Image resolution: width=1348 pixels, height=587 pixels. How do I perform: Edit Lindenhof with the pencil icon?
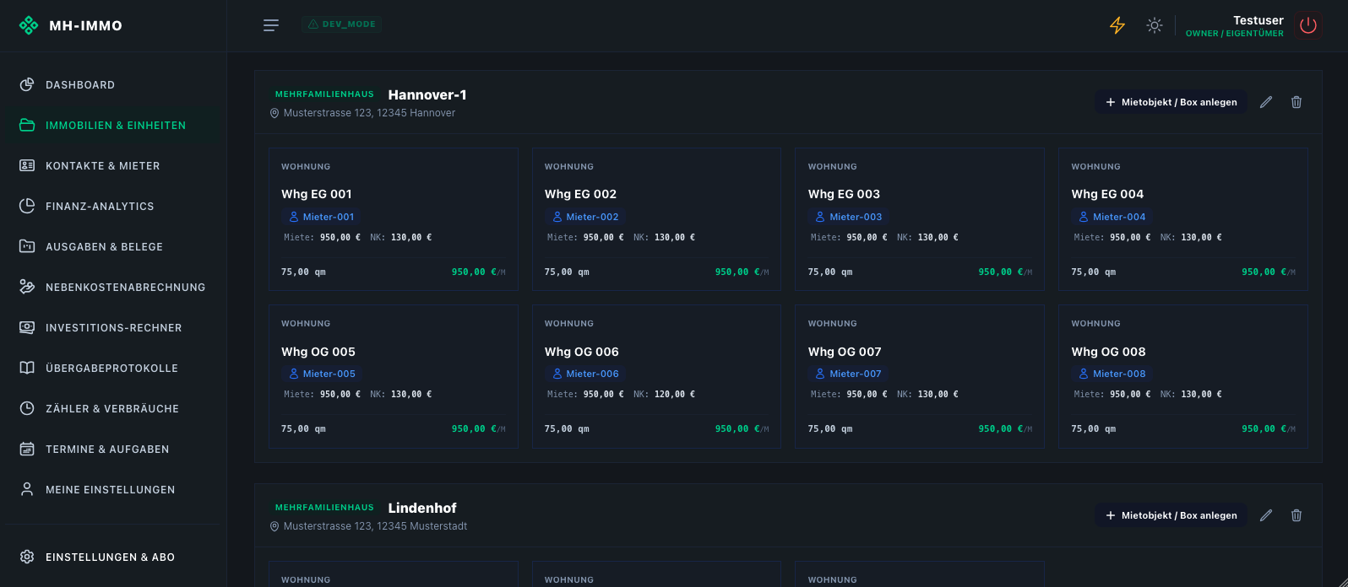(x=1266, y=515)
